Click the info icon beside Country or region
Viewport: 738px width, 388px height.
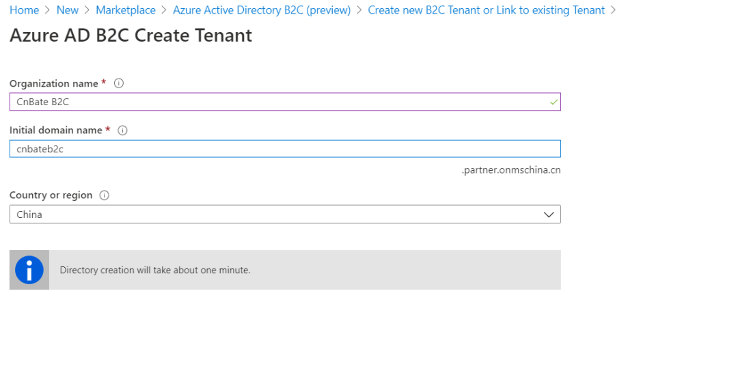(105, 195)
